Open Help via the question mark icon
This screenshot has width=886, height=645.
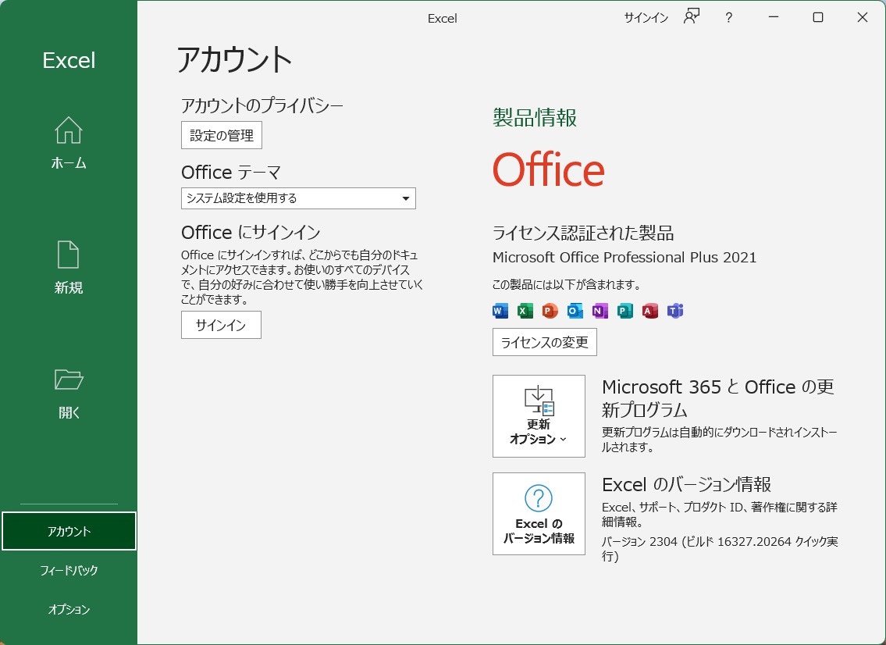click(x=729, y=17)
